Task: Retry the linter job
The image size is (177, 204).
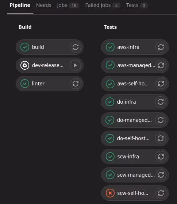Action: point(75,84)
